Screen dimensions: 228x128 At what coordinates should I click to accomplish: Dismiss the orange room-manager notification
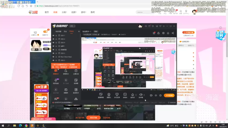click(79, 65)
